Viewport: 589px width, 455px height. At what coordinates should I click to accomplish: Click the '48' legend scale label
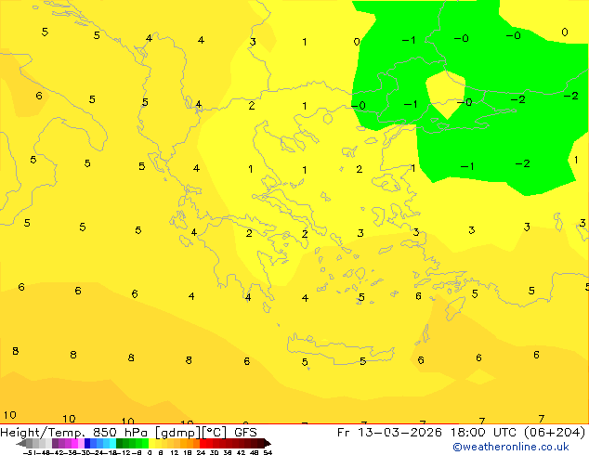pos(255,452)
